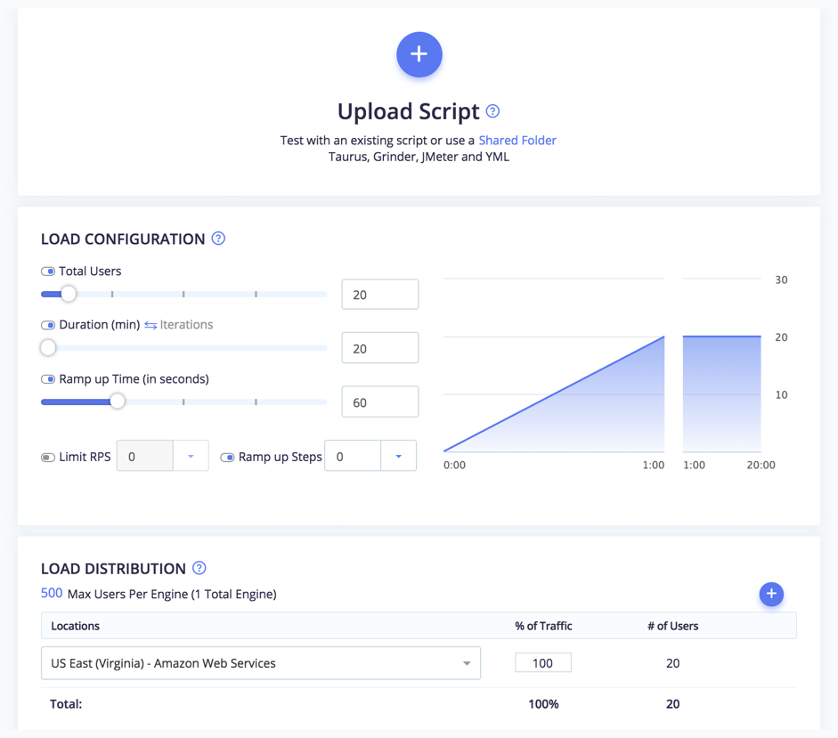Image resolution: width=838 pixels, height=738 pixels.
Task: Click the 30 users chart axis label
Action: 781,280
